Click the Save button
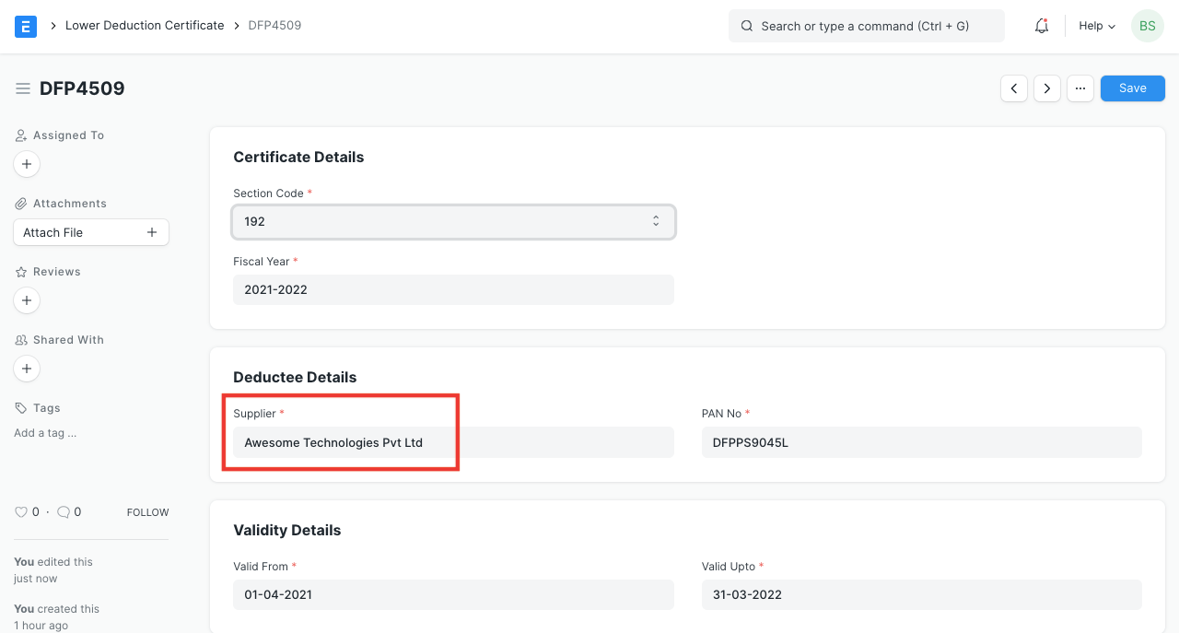Image resolution: width=1179 pixels, height=633 pixels. point(1132,88)
